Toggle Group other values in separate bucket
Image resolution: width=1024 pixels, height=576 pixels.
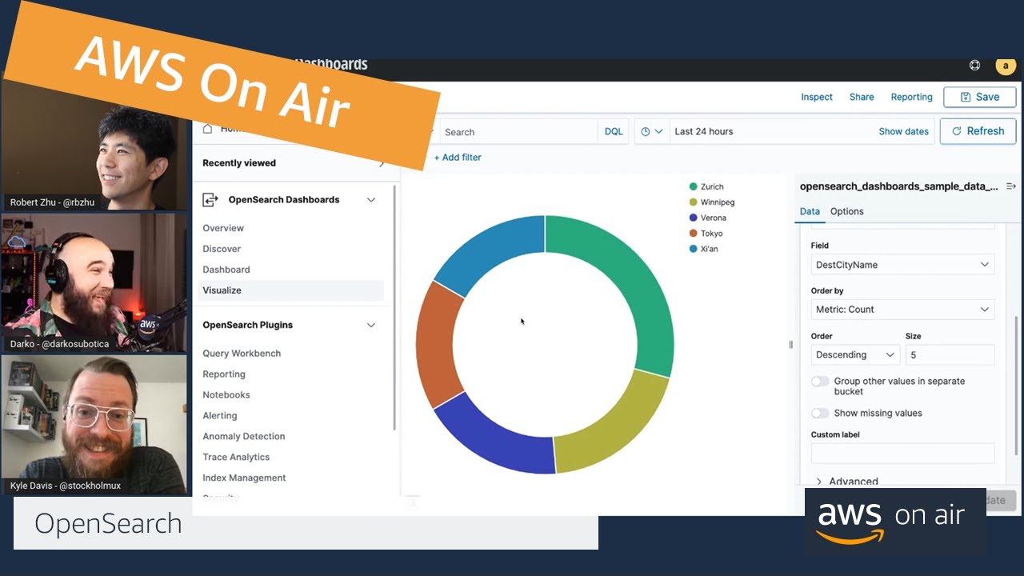820,382
